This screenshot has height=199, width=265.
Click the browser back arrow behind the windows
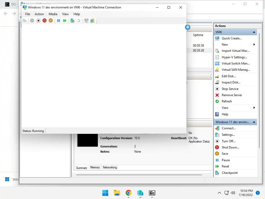pos(6,13)
